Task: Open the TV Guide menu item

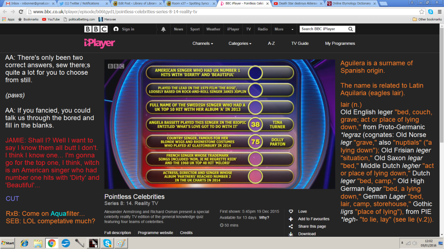Action: pos(300,44)
